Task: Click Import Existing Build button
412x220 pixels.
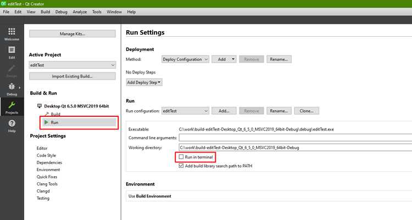Action: [73, 76]
